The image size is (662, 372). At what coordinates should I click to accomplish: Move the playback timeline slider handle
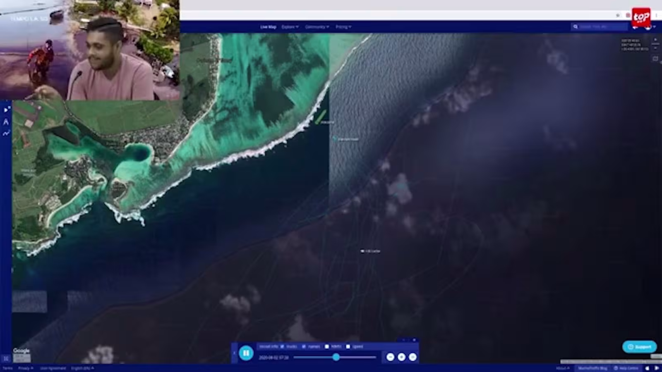point(336,357)
